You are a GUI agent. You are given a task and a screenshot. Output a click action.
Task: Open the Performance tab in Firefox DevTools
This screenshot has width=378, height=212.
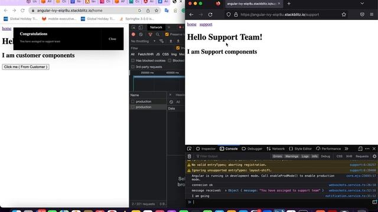[x=328, y=149]
